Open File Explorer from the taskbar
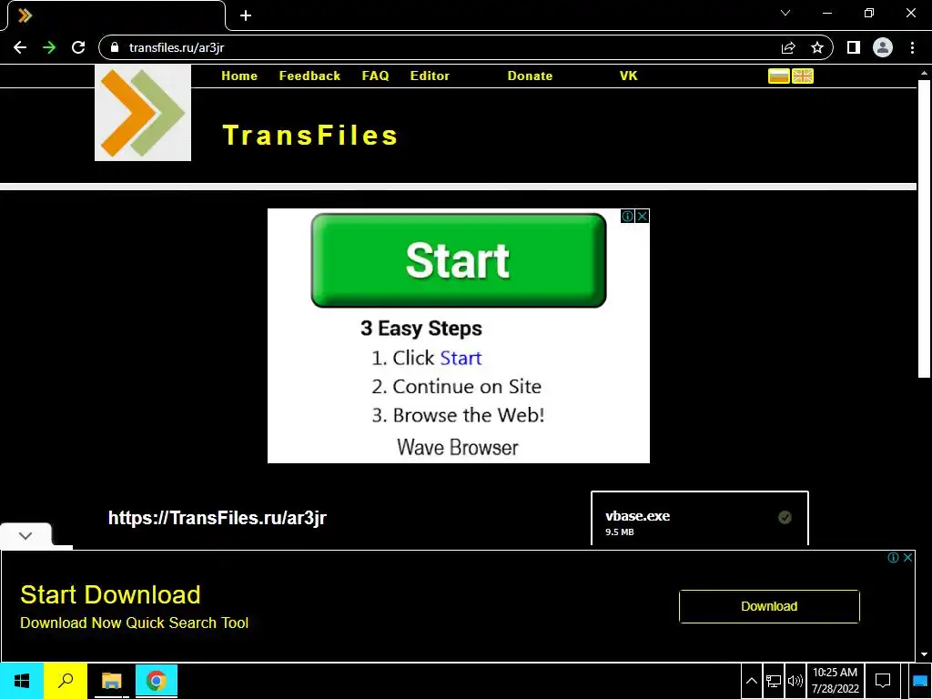932x699 pixels. (111, 681)
